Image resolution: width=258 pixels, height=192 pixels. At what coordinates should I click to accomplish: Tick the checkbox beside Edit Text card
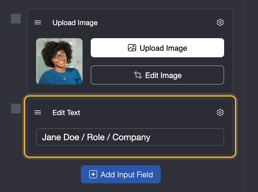(x=16, y=109)
